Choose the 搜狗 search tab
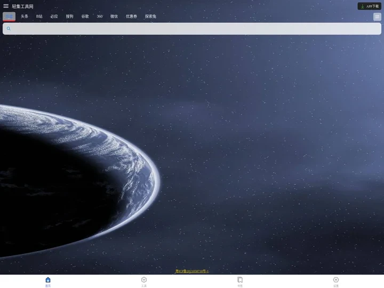 [x=69, y=17]
